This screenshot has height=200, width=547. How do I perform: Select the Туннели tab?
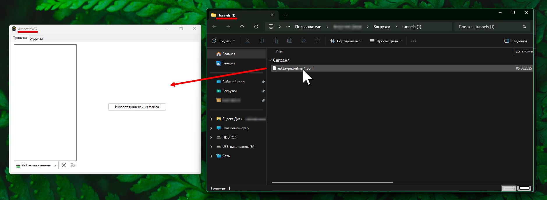click(x=20, y=38)
